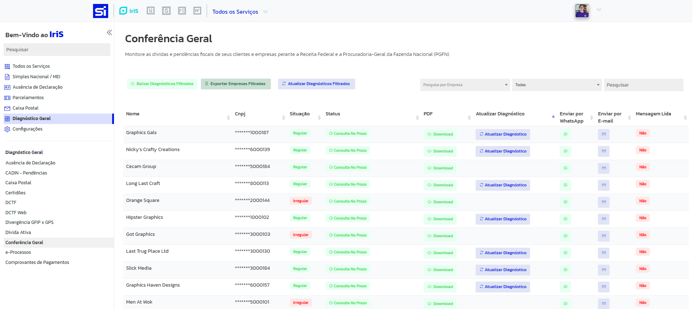Send Graphics Gals diagnosis via WhatsApp icon
This screenshot has width=696, height=309.
pyautogui.click(x=565, y=134)
